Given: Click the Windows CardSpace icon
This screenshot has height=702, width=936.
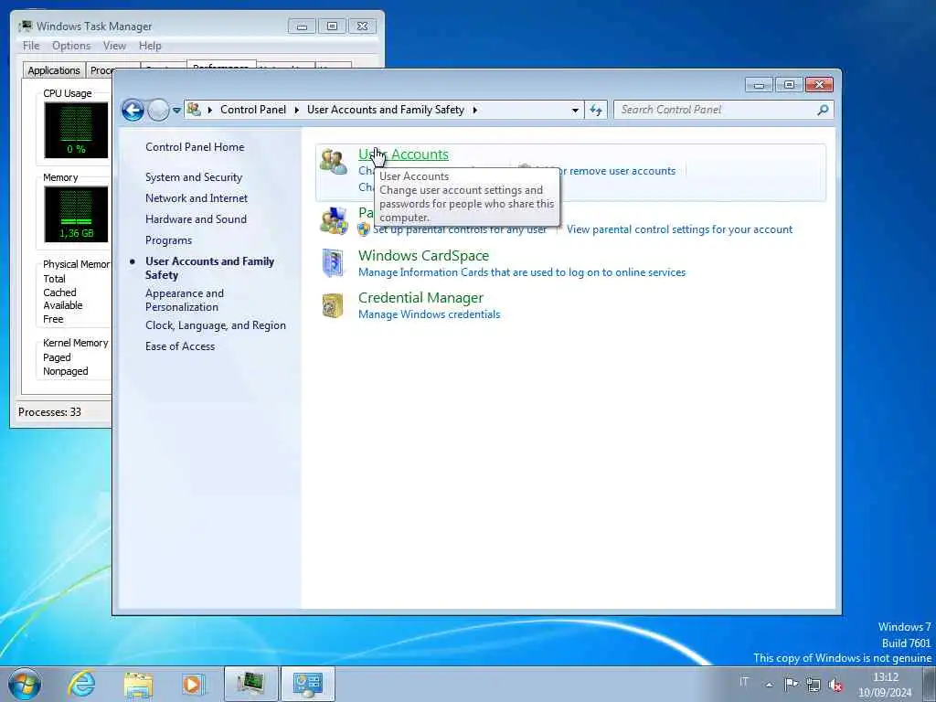Looking at the screenshot, I should (x=333, y=263).
